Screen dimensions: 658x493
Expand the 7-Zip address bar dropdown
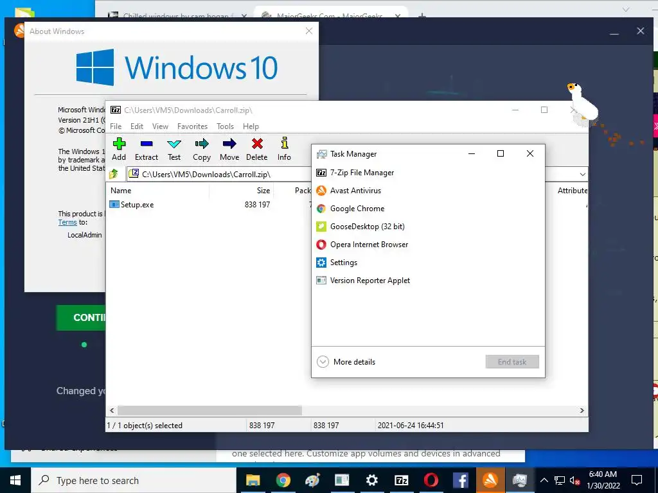tap(582, 174)
